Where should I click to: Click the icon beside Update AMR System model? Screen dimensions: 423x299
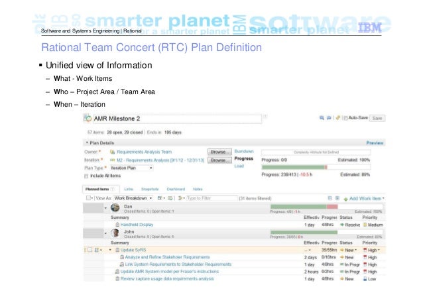pos(117,272)
